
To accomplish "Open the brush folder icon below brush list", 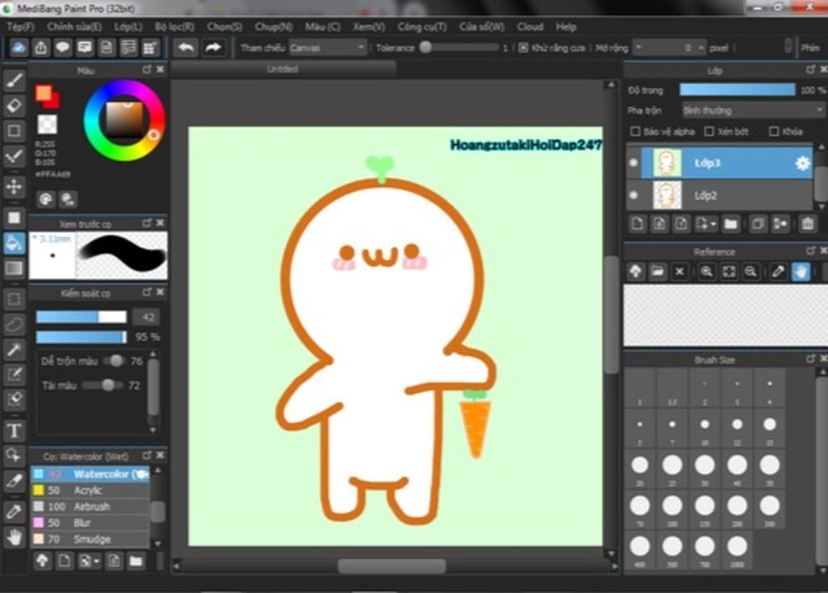I will 136,561.
